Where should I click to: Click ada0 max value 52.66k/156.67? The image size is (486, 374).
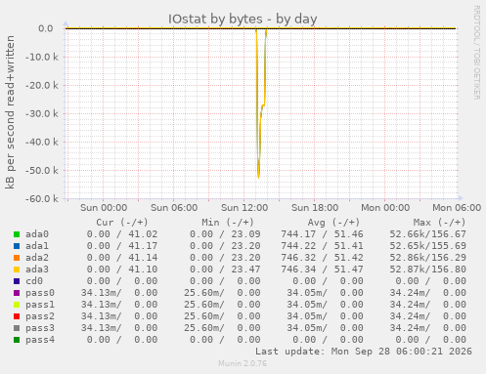pos(428,234)
